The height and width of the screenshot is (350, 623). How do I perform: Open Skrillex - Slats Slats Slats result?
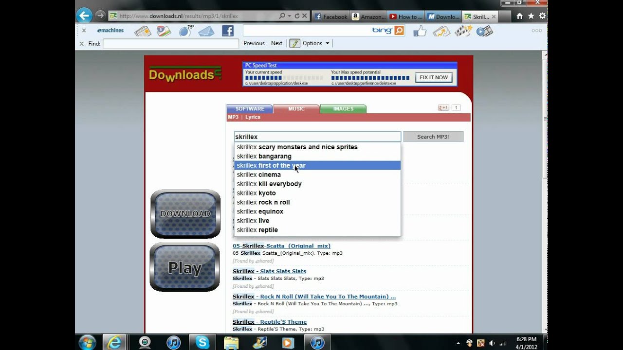(269, 271)
